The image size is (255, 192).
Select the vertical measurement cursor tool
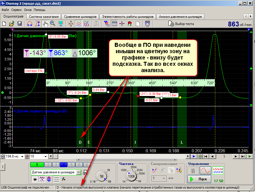coord(38,24)
